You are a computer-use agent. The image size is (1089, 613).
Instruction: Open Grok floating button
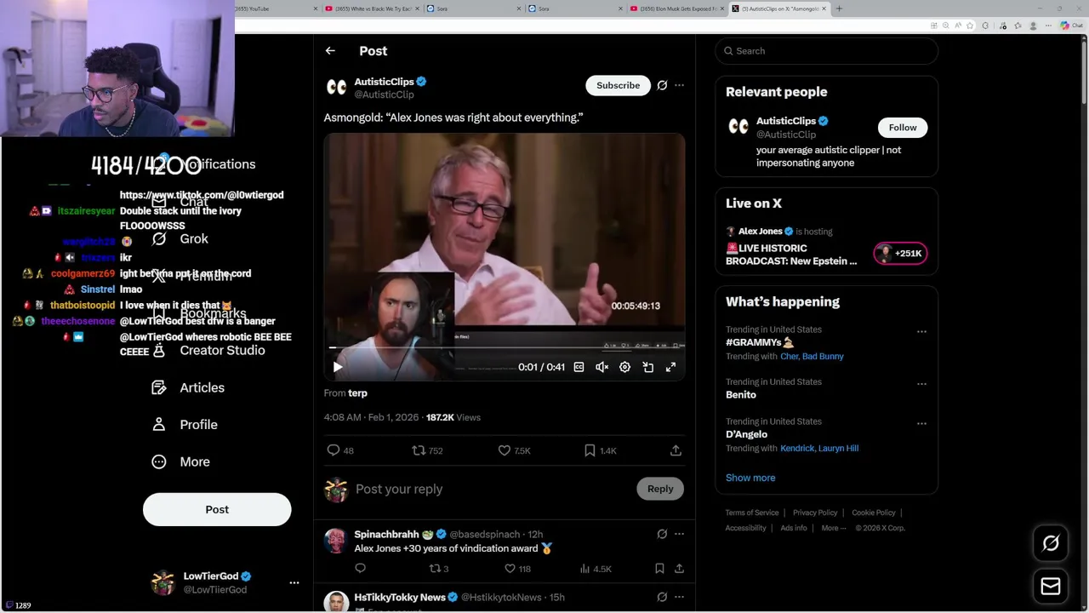1051,543
